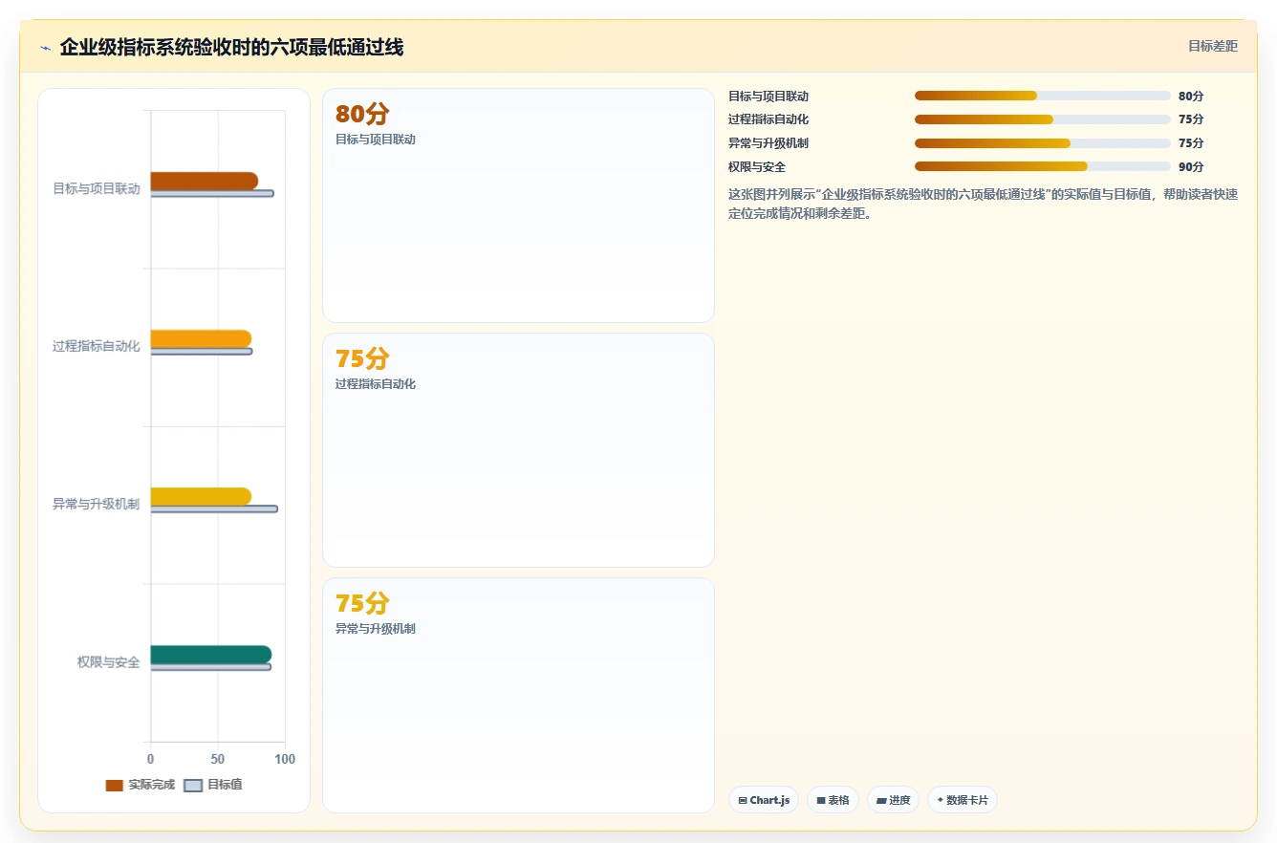The width and height of the screenshot is (1277, 843).
Task: Click the 90分 value in progress list
Action: pos(1191,166)
